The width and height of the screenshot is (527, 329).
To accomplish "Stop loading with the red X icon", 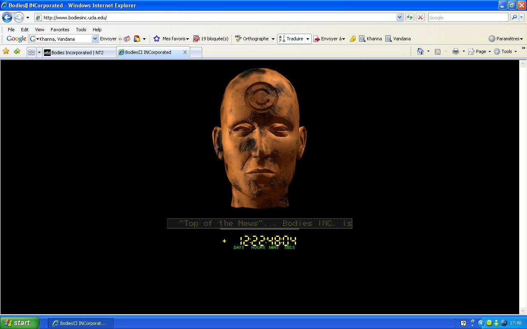I will (x=420, y=18).
